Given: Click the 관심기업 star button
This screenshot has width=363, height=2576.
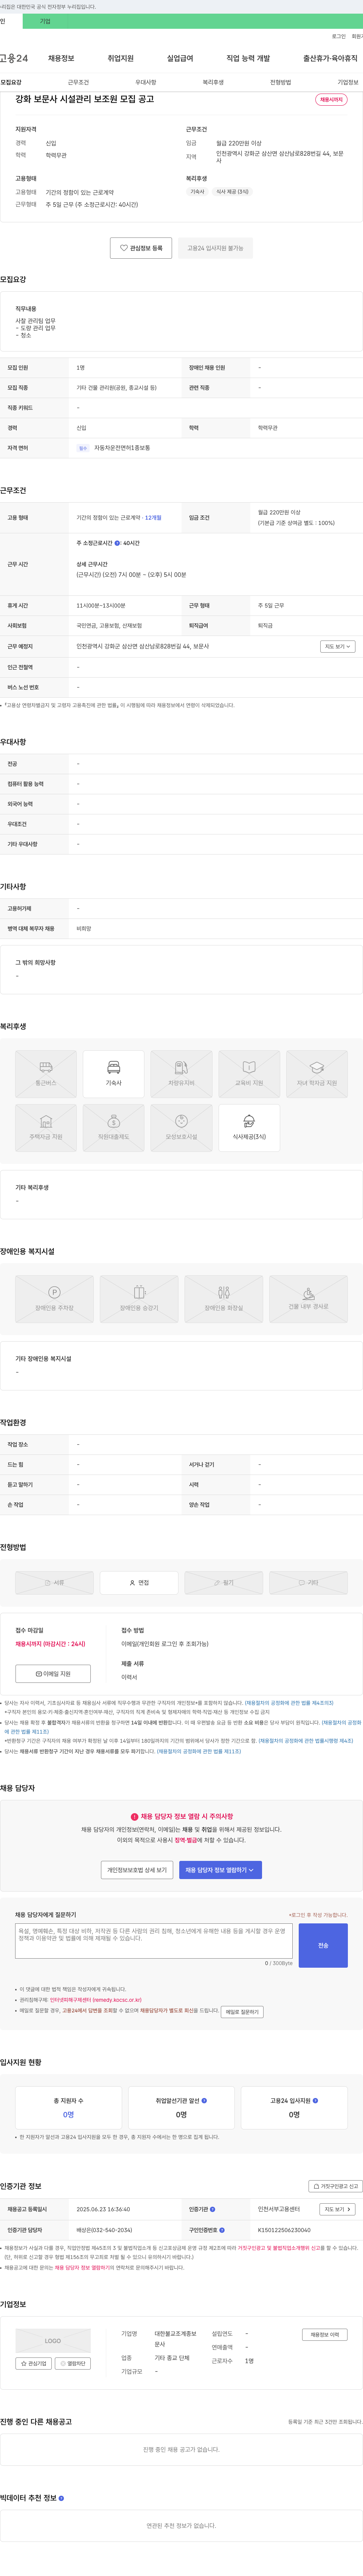Looking at the screenshot, I should coord(34,2363).
